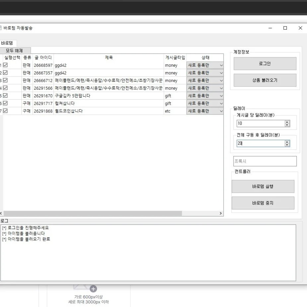
Task: Click the plus icon for image upload
Action: click(94, 289)
